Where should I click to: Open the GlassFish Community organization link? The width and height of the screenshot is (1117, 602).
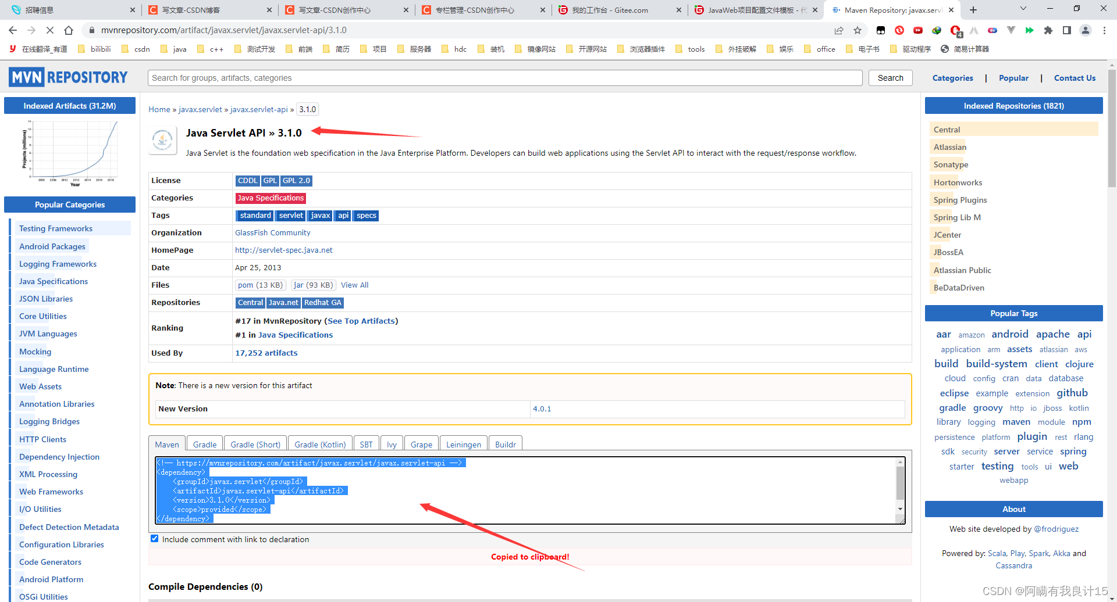click(x=273, y=232)
